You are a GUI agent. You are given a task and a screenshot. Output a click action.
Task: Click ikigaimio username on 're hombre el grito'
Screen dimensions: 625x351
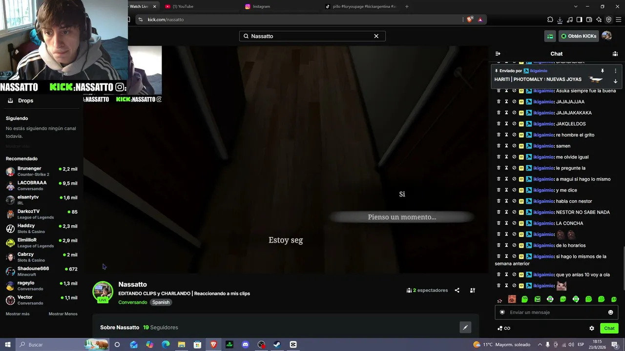point(543,135)
